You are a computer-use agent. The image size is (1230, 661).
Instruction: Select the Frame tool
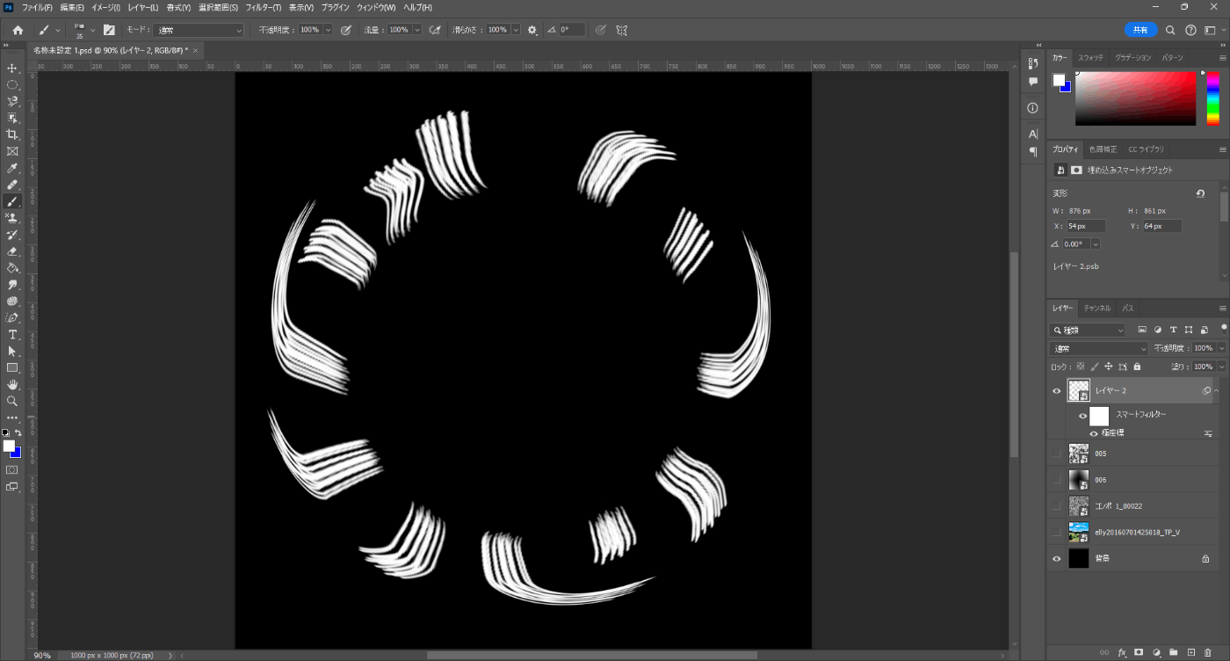point(12,151)
